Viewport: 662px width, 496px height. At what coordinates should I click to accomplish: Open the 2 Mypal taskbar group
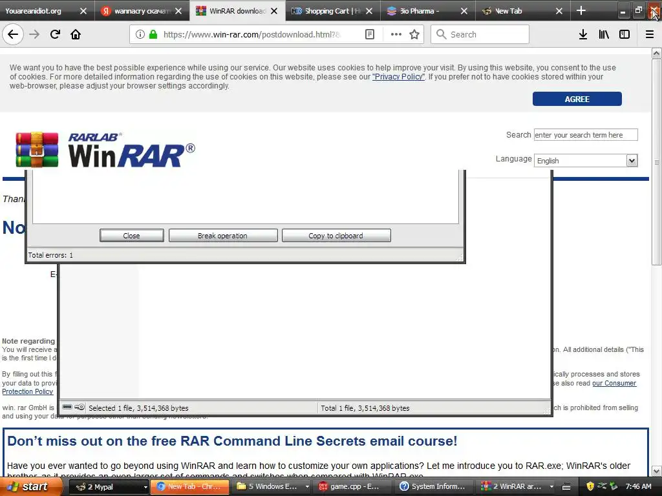pos(109,487)
